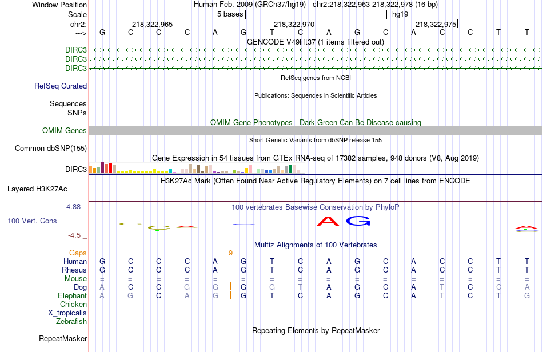
Task: Click the orange insertion tick in Elephant row
Action: point(231,295)
